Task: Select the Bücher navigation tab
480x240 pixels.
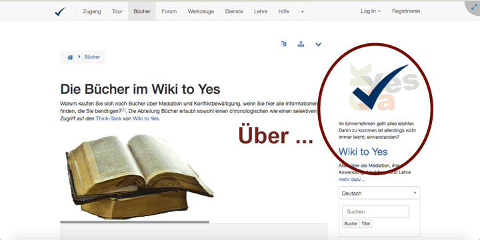Action: tap(142, 11)
